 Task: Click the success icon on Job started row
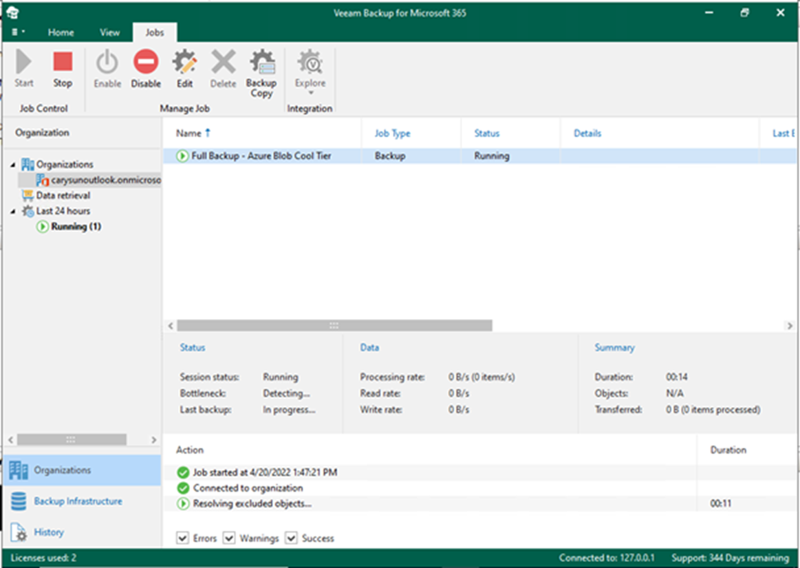(x=183, y=472)
